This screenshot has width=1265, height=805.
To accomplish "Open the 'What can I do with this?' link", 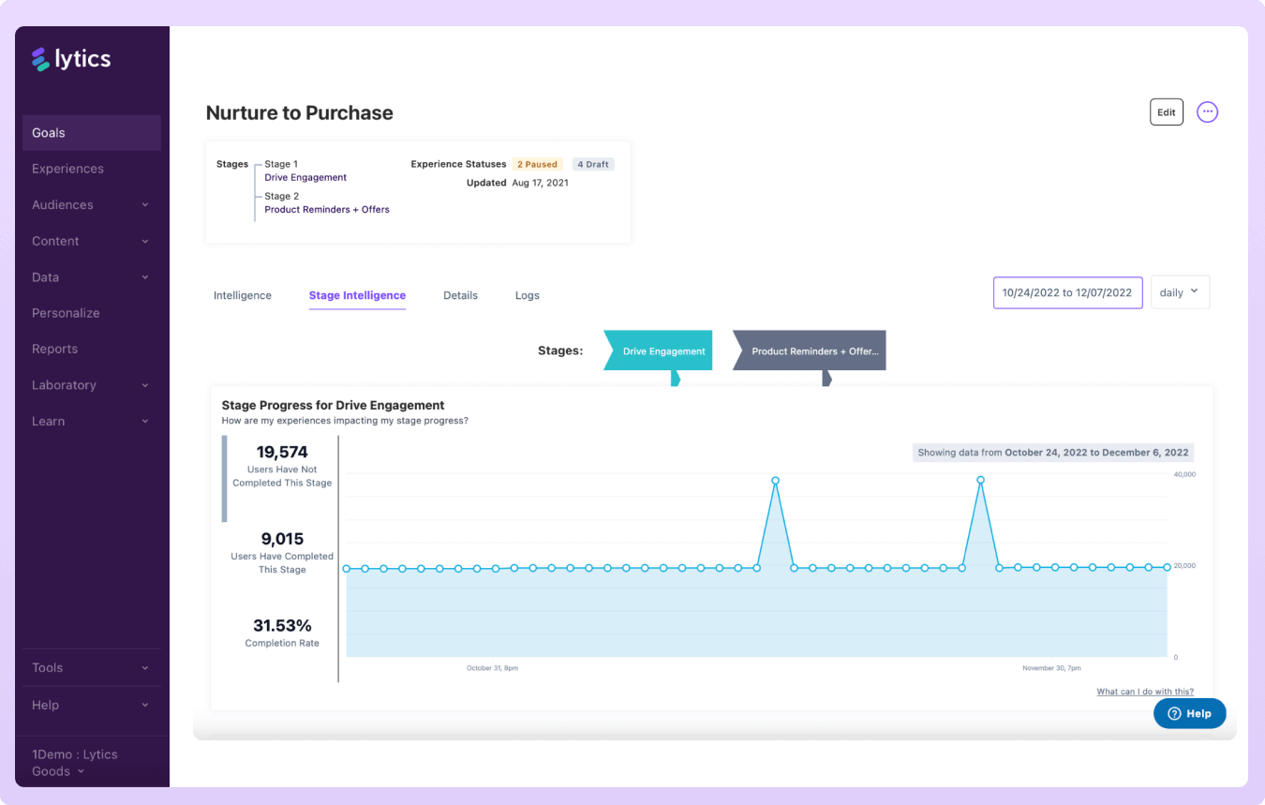I will point(1144,692).
